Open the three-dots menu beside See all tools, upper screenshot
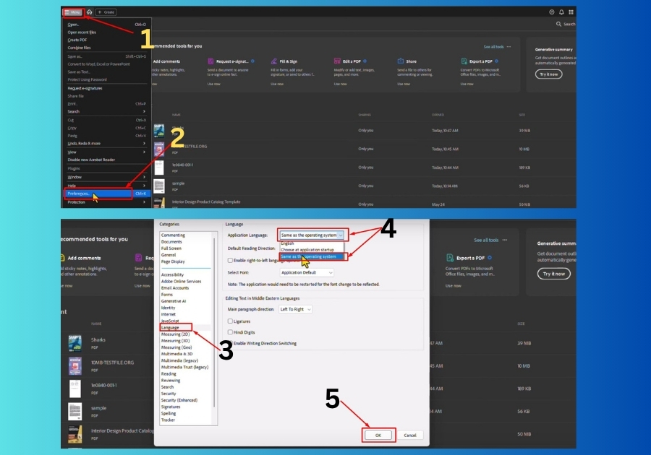Image resolution: width=651 pixels, height=455 pixels. coord(509,47)
